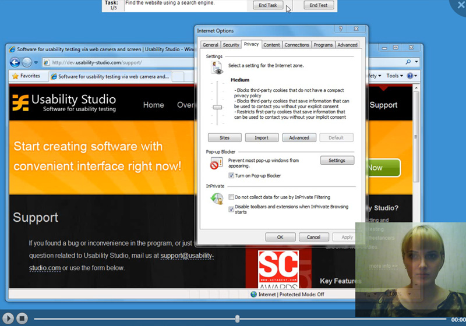The height and width of the screenshot is (326, 466).
Task: Click the search magnifier icon in browser
Action: [x=408, y=62]
